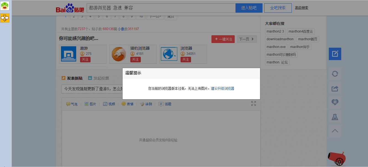Click the 遨游 forum thumbnail

68,54
